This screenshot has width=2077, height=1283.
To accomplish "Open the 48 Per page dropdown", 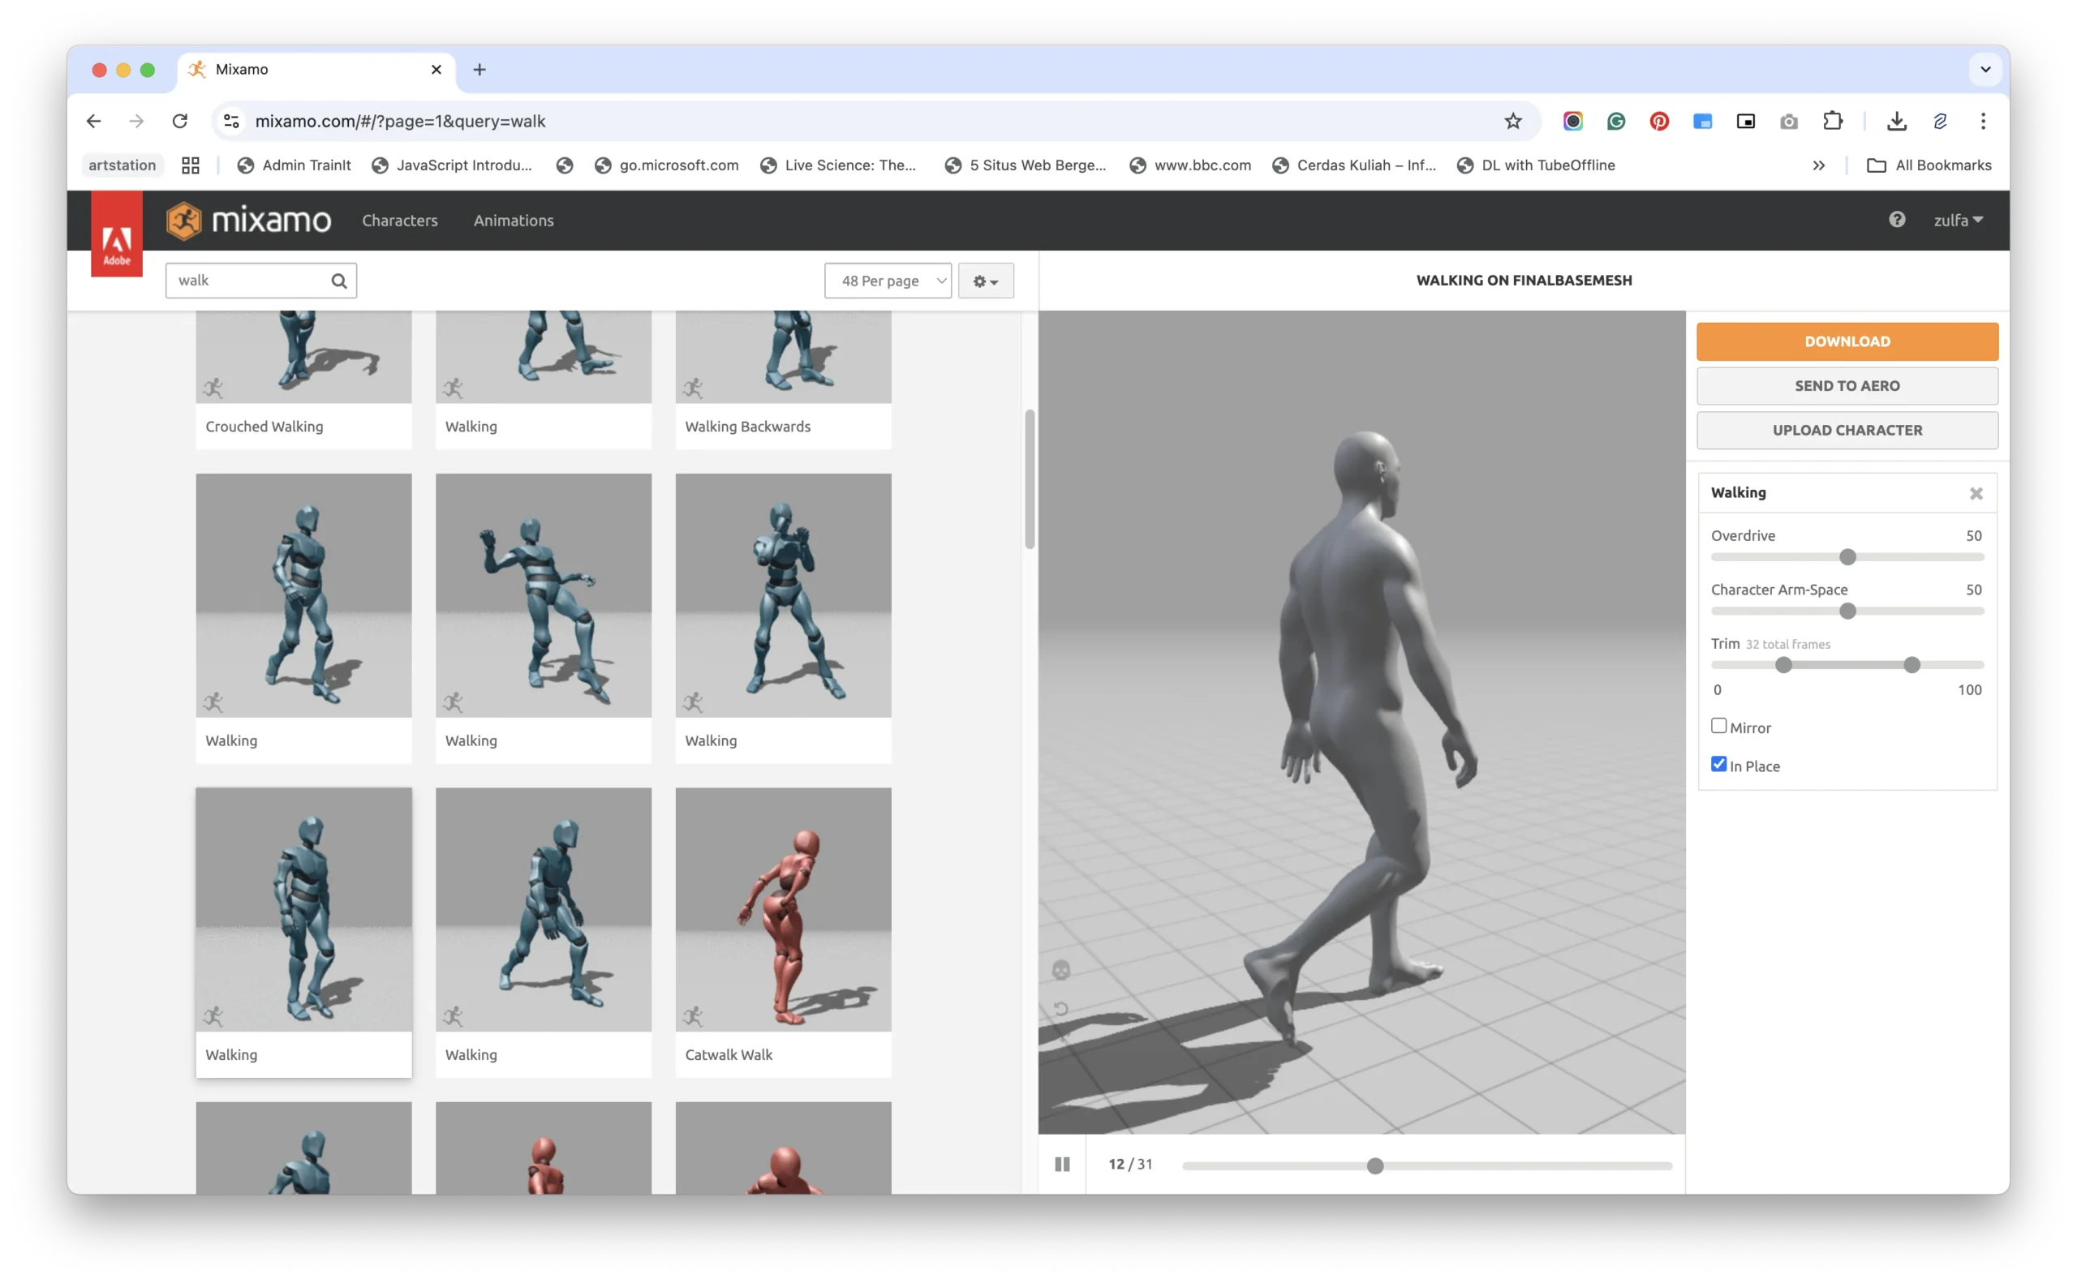I will coord(887,281).
